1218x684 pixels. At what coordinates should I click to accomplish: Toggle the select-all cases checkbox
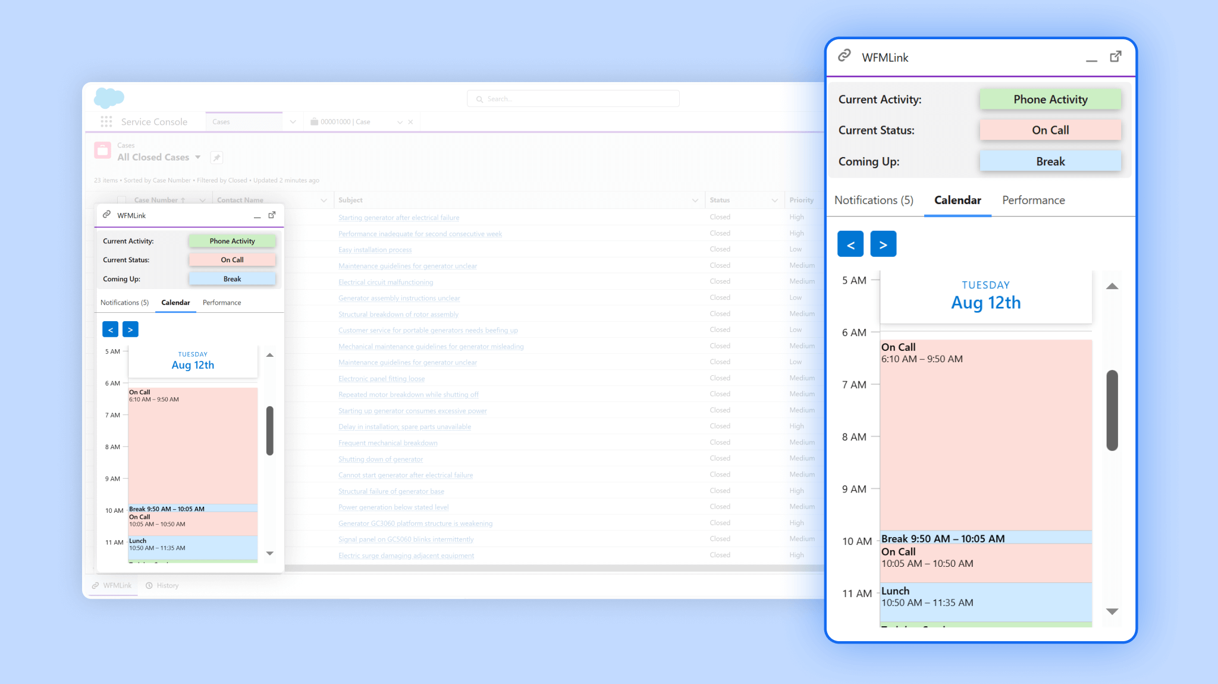pyautogui.click(x=122, y=200)
